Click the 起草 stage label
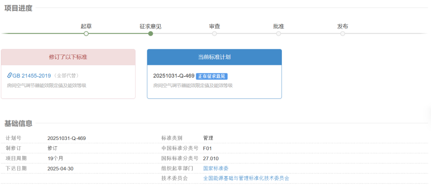This screenshot has width=431, height=187. tap(86, 26)
